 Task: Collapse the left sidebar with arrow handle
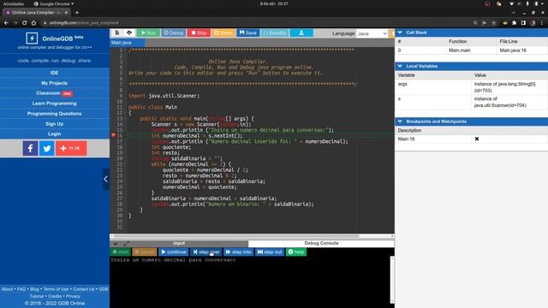(106, 179)
